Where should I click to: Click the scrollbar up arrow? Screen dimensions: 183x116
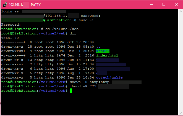[x=181, y=11]
